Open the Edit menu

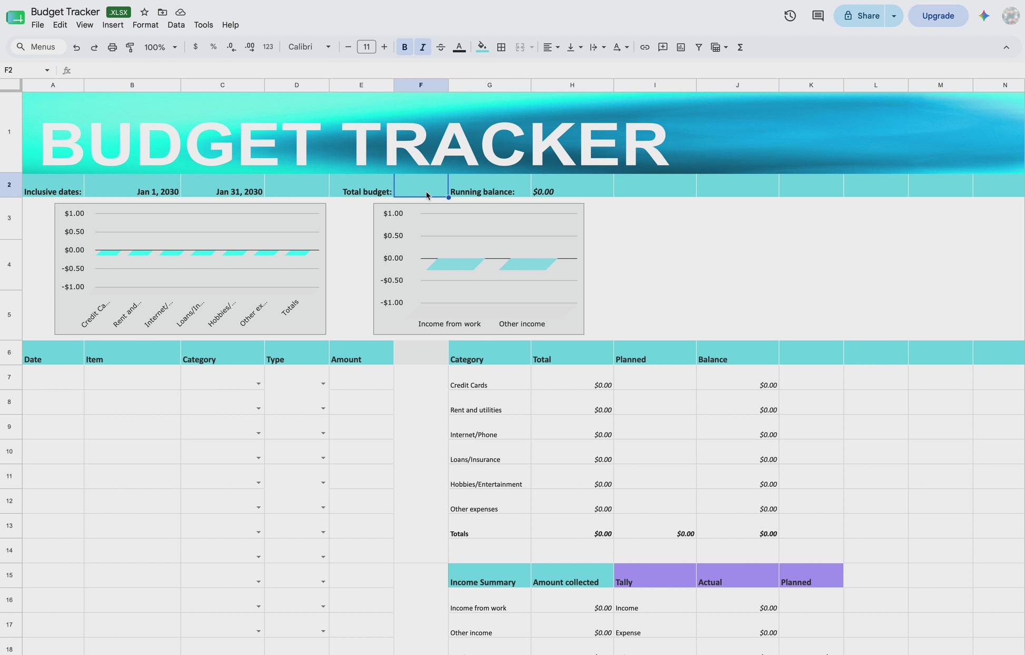point(60,25)
